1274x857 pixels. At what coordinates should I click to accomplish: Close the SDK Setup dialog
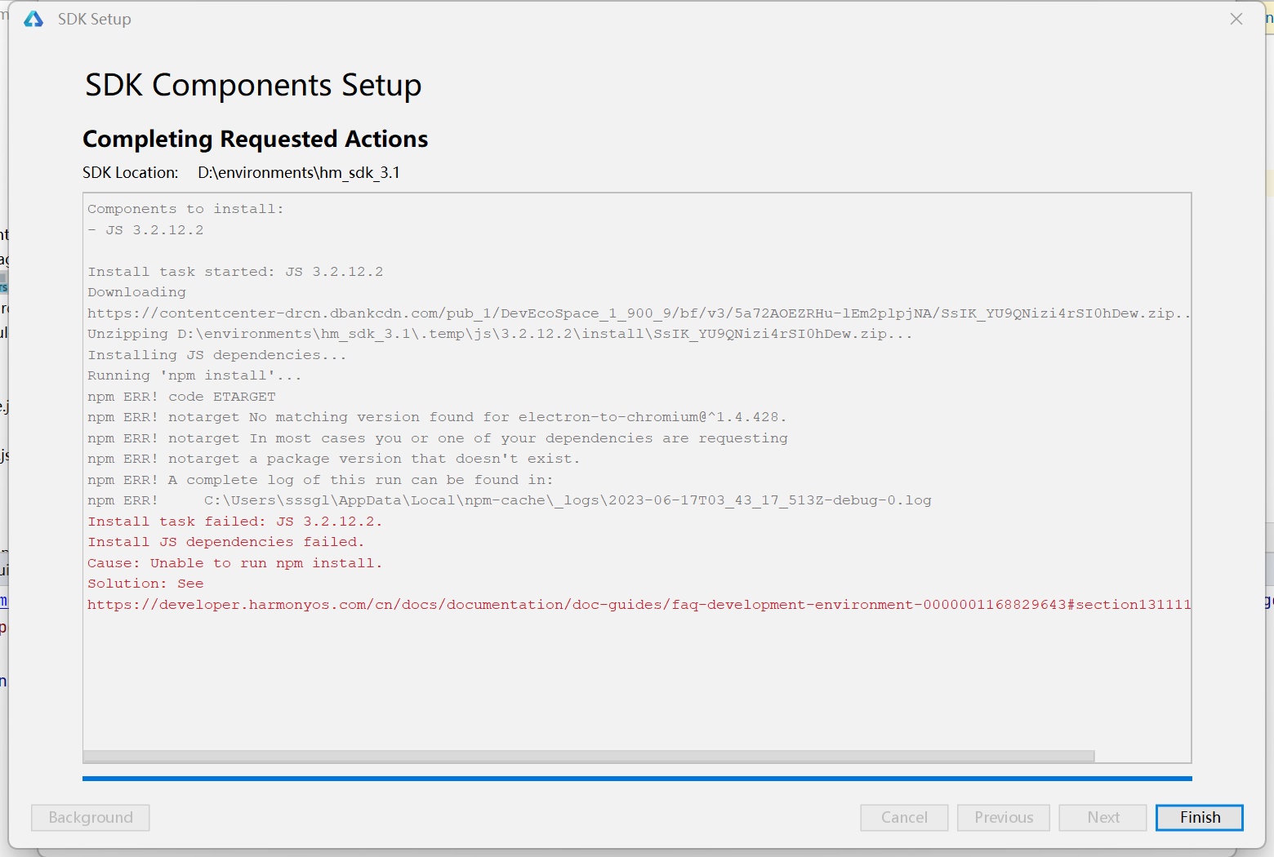click(x=1236, y=19)
